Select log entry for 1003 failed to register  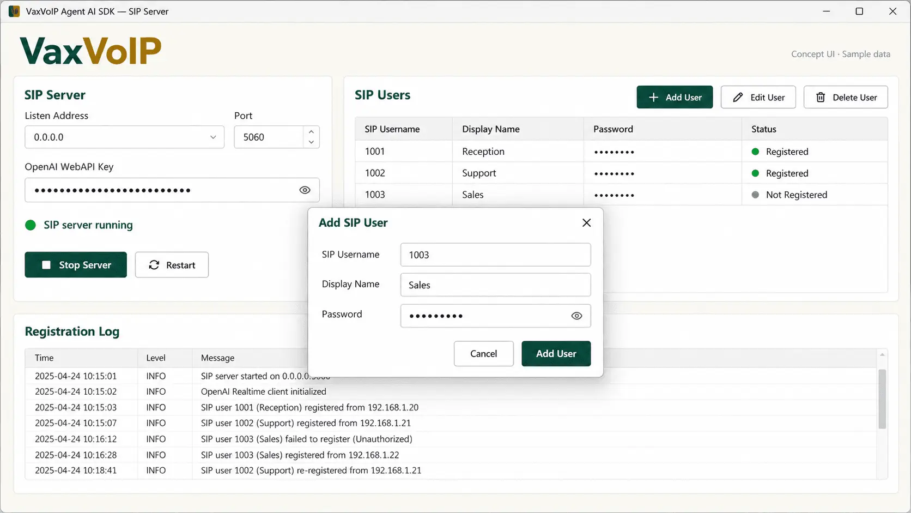pos(451,439)
